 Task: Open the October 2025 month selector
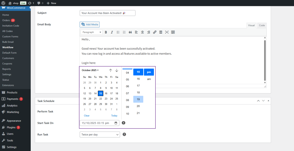(90, 70)
